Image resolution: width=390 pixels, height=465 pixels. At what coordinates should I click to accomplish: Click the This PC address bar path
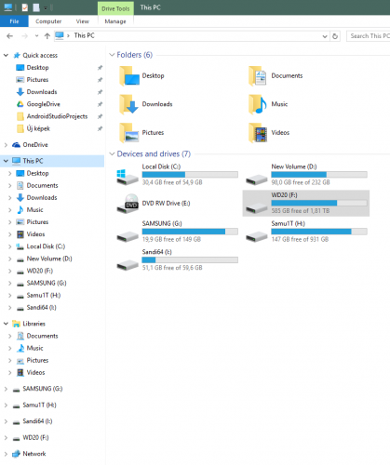(84, 35)
